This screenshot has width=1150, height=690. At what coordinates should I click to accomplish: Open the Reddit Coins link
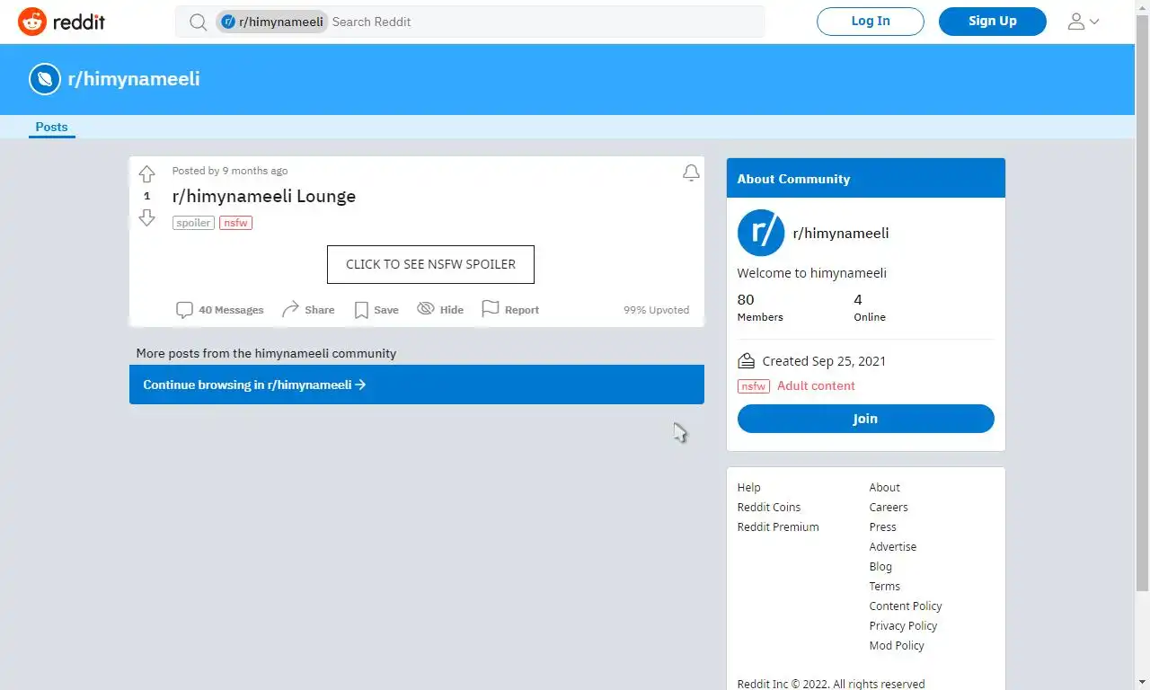pos(769,508)
